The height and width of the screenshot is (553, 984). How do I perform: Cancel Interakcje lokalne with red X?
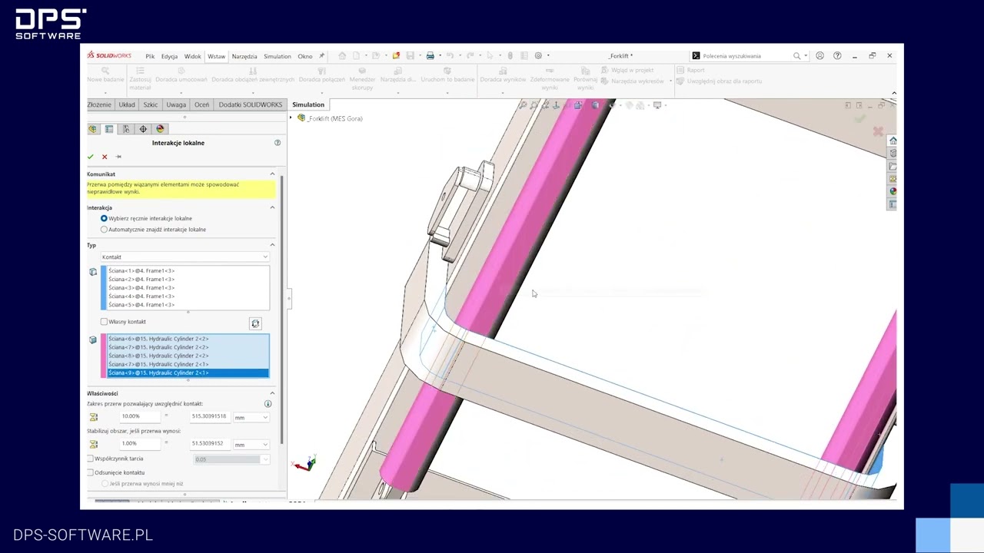(x=105, y=157)
